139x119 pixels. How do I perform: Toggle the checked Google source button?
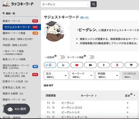[x=50, y=65]
